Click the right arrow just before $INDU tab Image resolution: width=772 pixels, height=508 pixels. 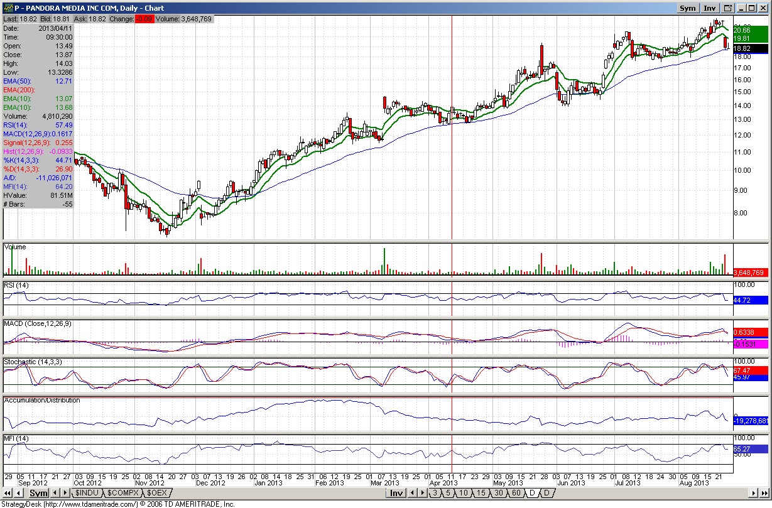point(65,493)
